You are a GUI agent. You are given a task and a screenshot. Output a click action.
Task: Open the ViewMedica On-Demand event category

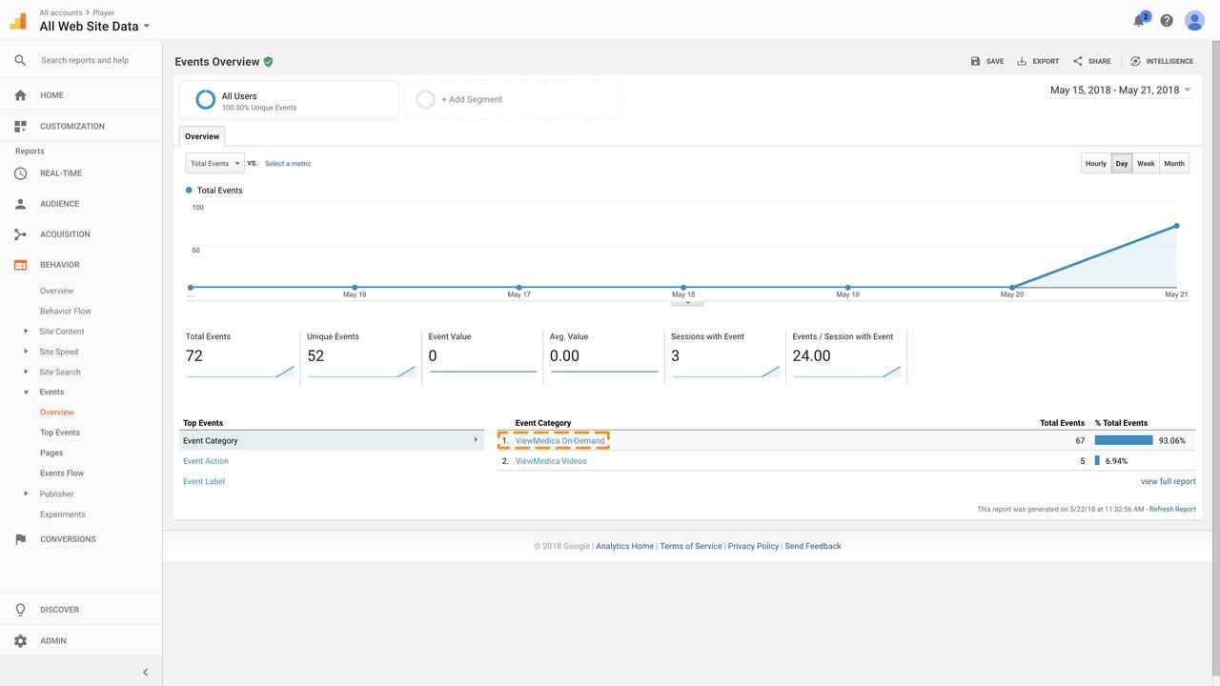560,440
